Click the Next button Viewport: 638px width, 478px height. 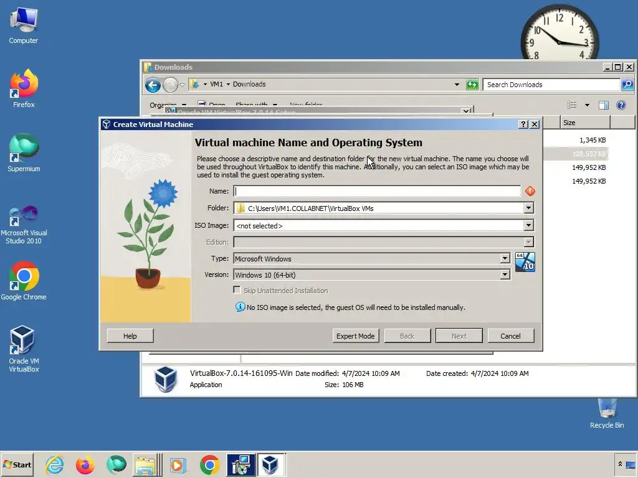pos(459,335)
